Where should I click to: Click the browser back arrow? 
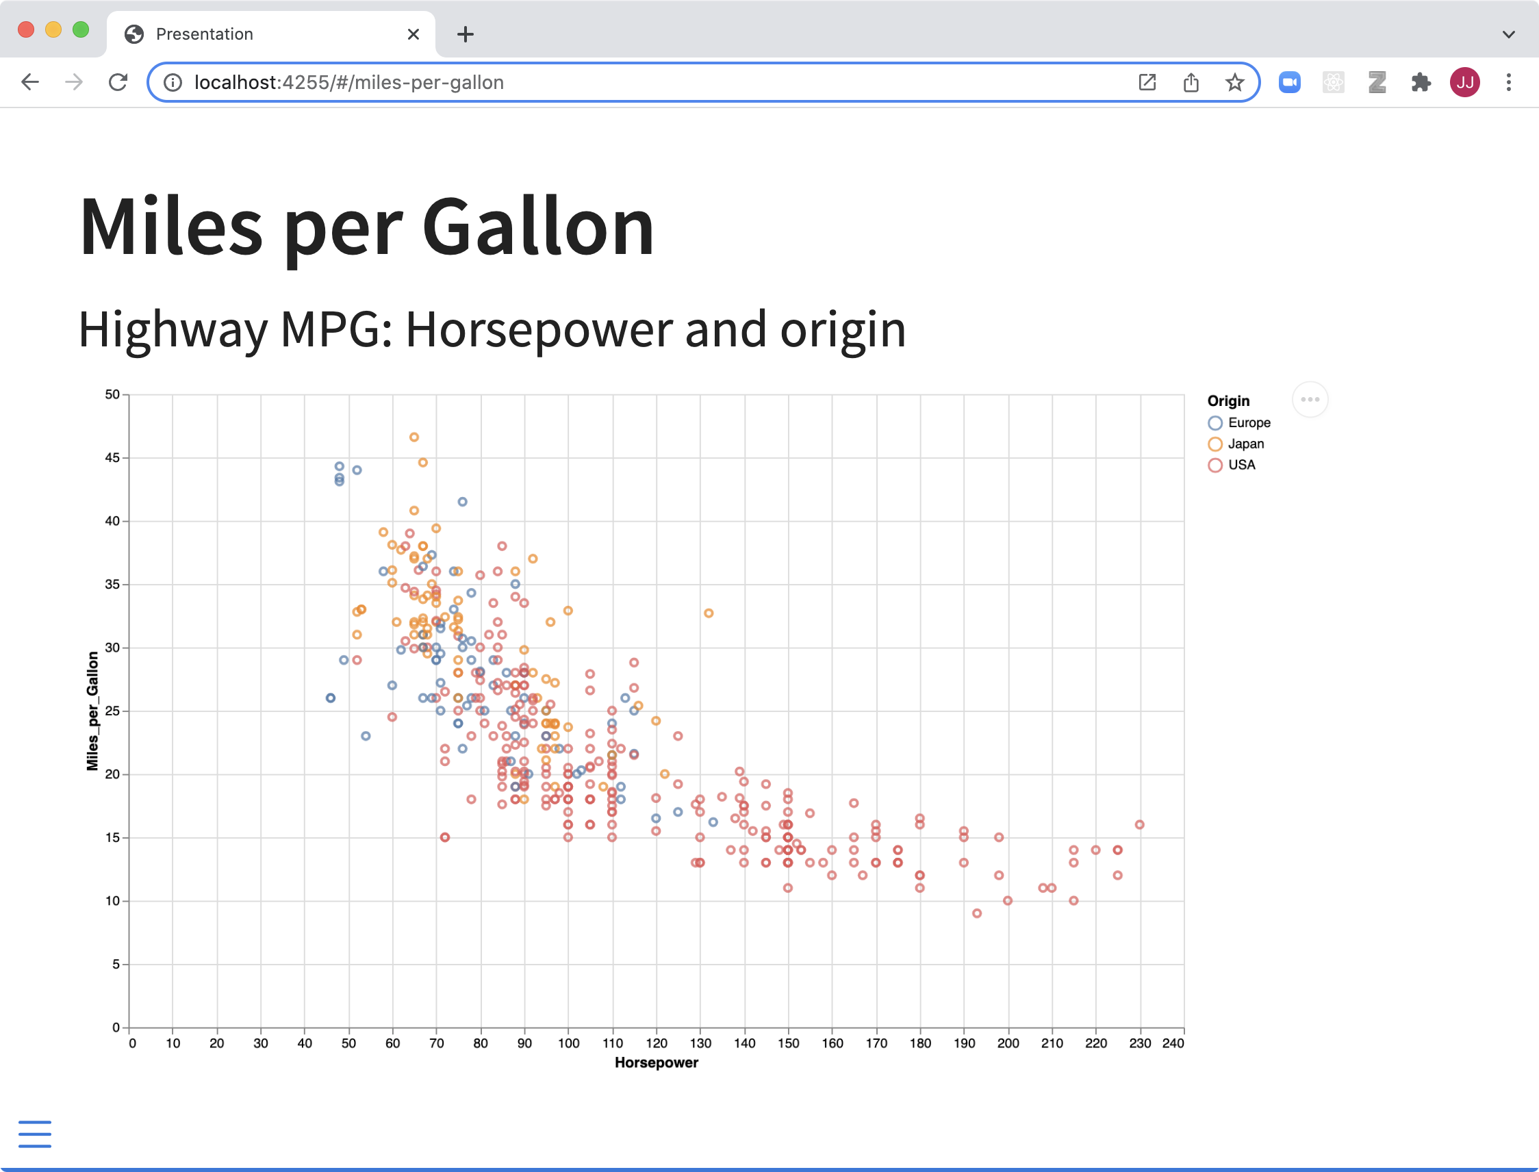[30, 82]
